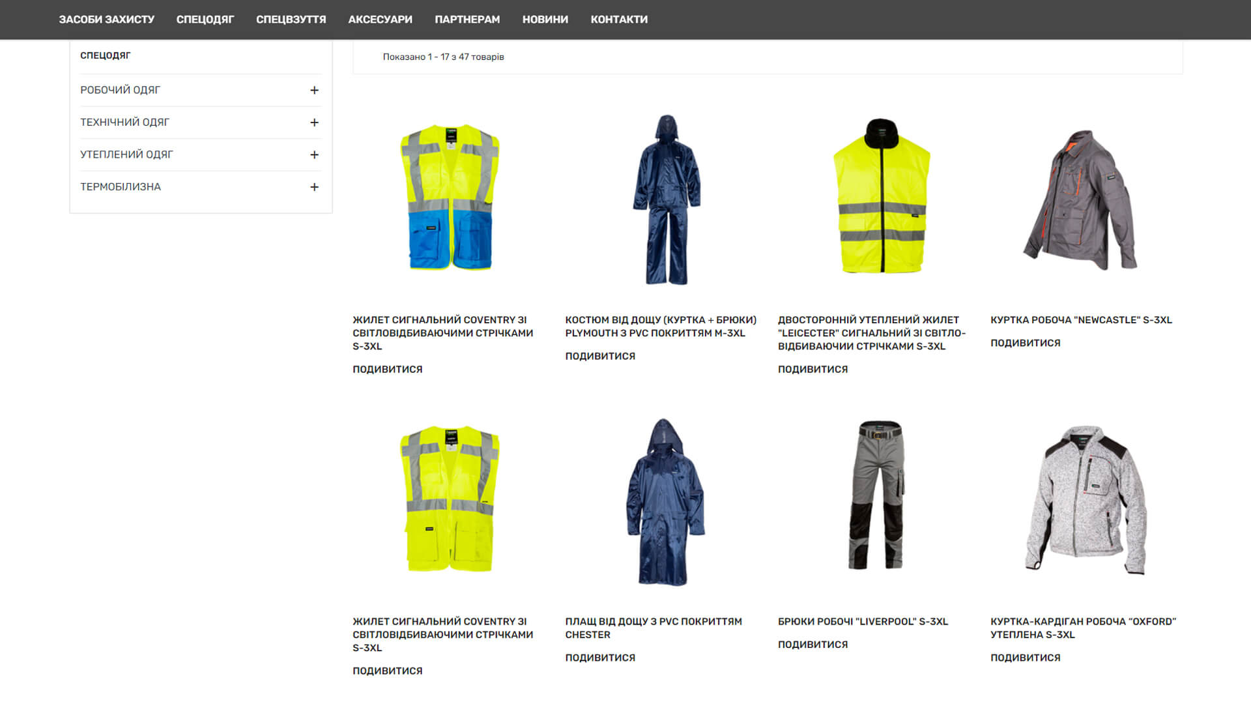The width and height of the screenshot is (1251, 704).
Task: Open the yellow-blue Coventry vest image
Action: pyautogui.click(x=450, y=198)
